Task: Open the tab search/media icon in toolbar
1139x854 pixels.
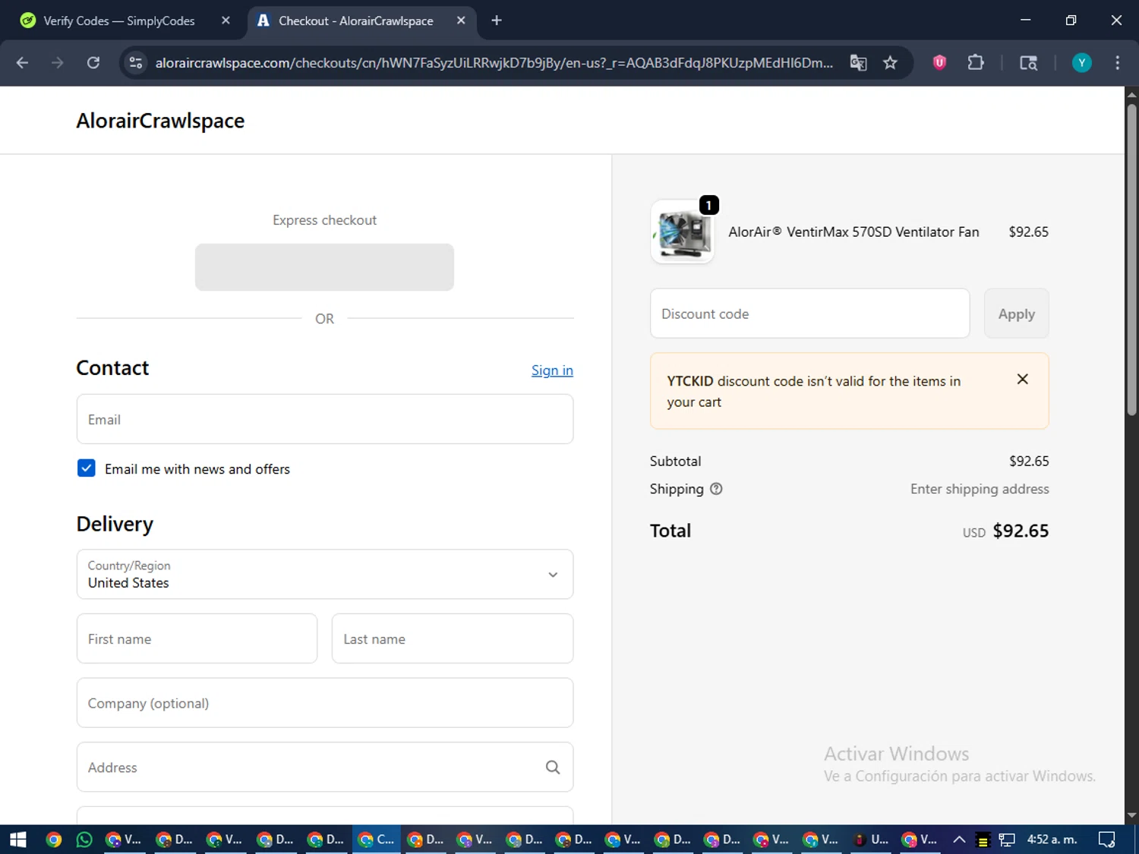Action: point(1028,63)
